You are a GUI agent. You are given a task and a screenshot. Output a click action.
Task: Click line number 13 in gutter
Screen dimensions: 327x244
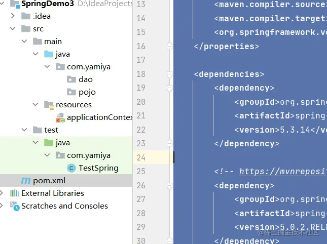(x=141, y=4)
